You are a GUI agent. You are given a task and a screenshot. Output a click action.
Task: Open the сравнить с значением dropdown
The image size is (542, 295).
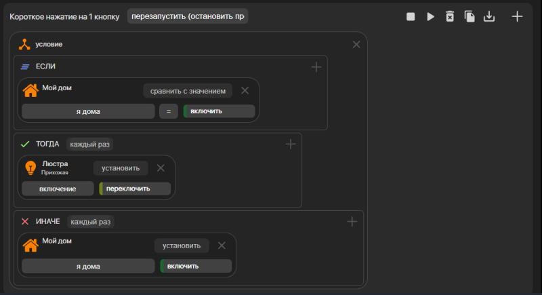point(188,91)
